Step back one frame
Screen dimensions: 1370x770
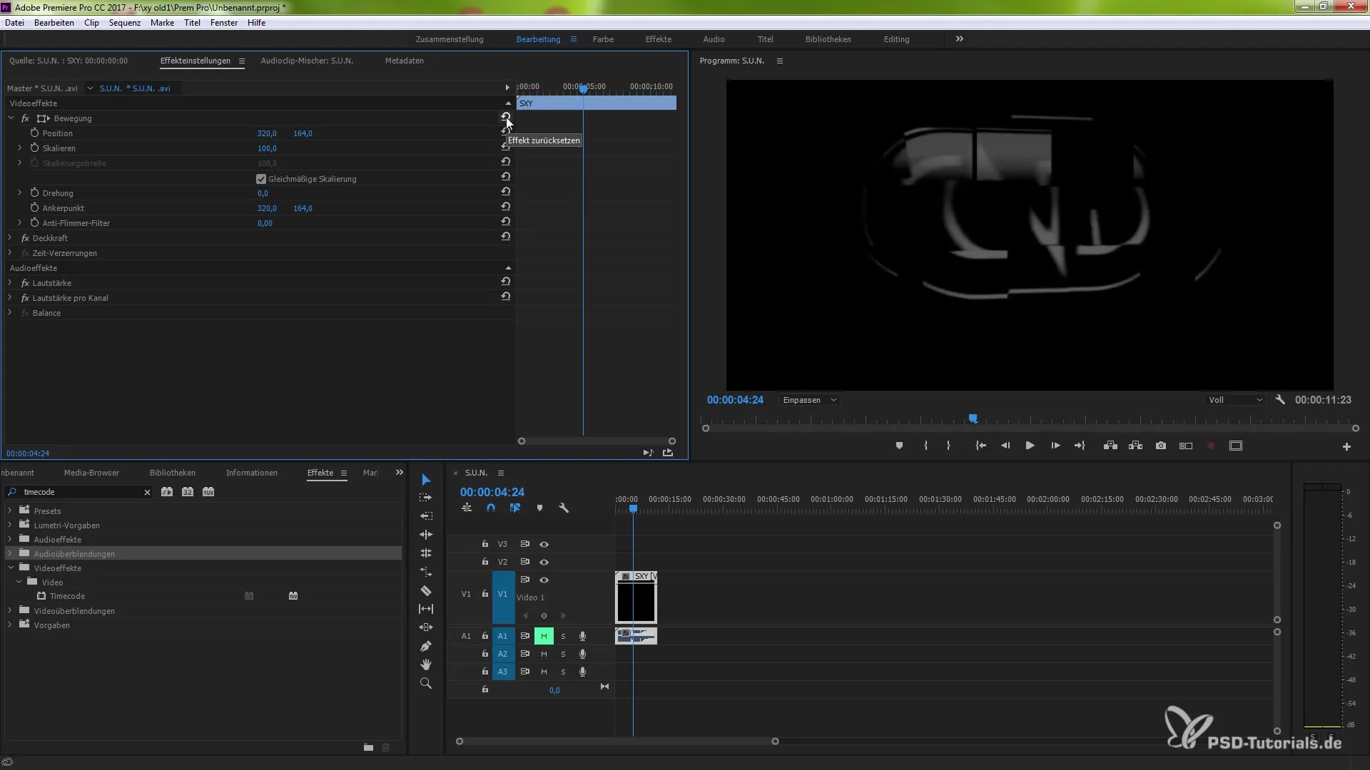point(1005,446)
